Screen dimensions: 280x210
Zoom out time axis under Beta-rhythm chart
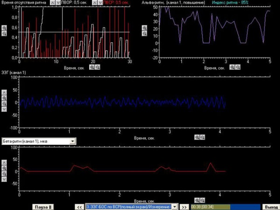[203, 200]
